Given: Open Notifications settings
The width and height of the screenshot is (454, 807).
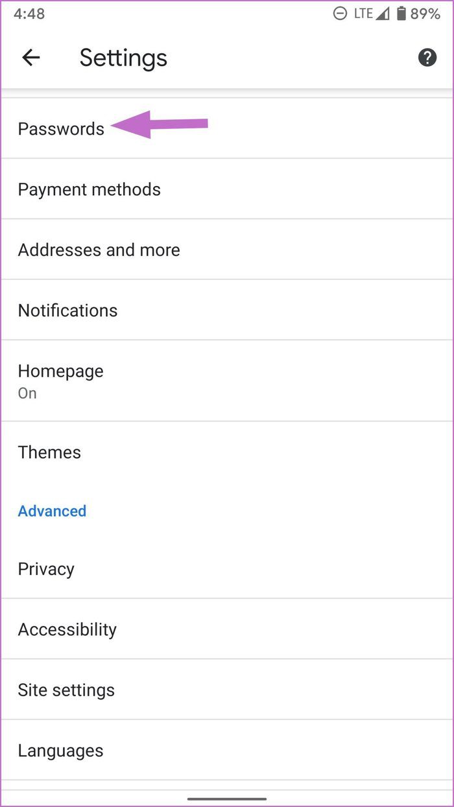Looking at the screenshot, I should [227, 310].
